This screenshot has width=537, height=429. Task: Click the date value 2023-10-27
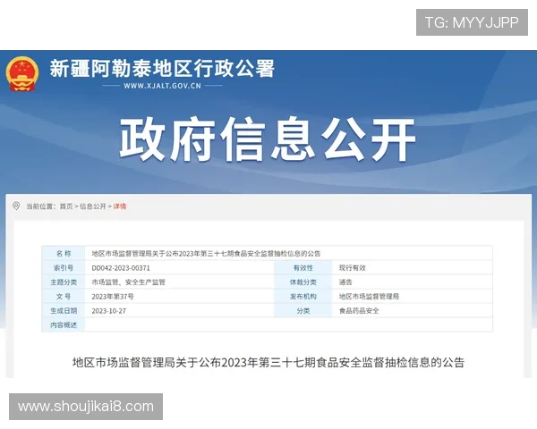pos(109,311)
